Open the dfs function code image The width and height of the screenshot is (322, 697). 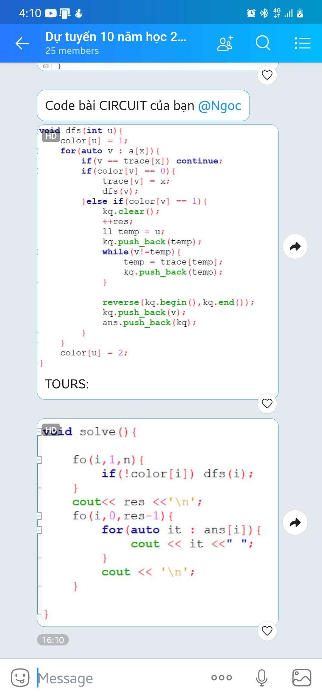[x=157, y=247]
